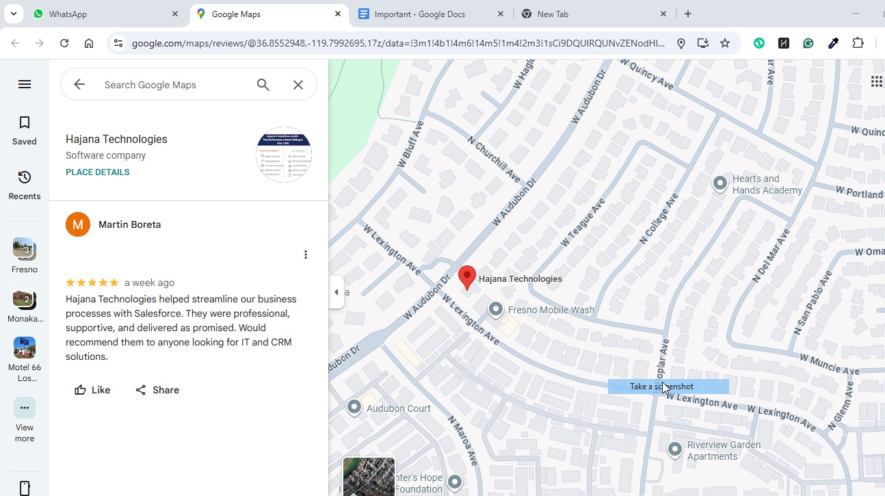The image size is (885, 496).
Task: Go back using search box arrow
Action: (x=80, y=85)
